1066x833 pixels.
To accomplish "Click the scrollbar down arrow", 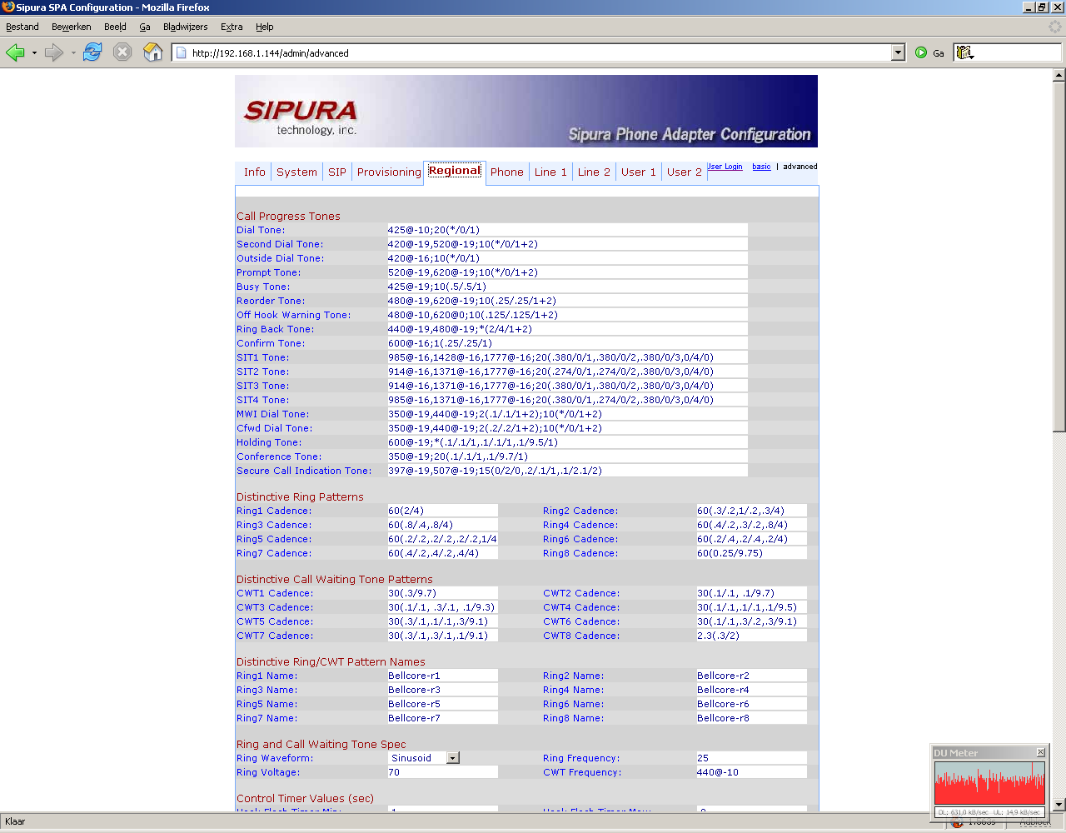I will pyautogui.click(x=1059, y=805).
